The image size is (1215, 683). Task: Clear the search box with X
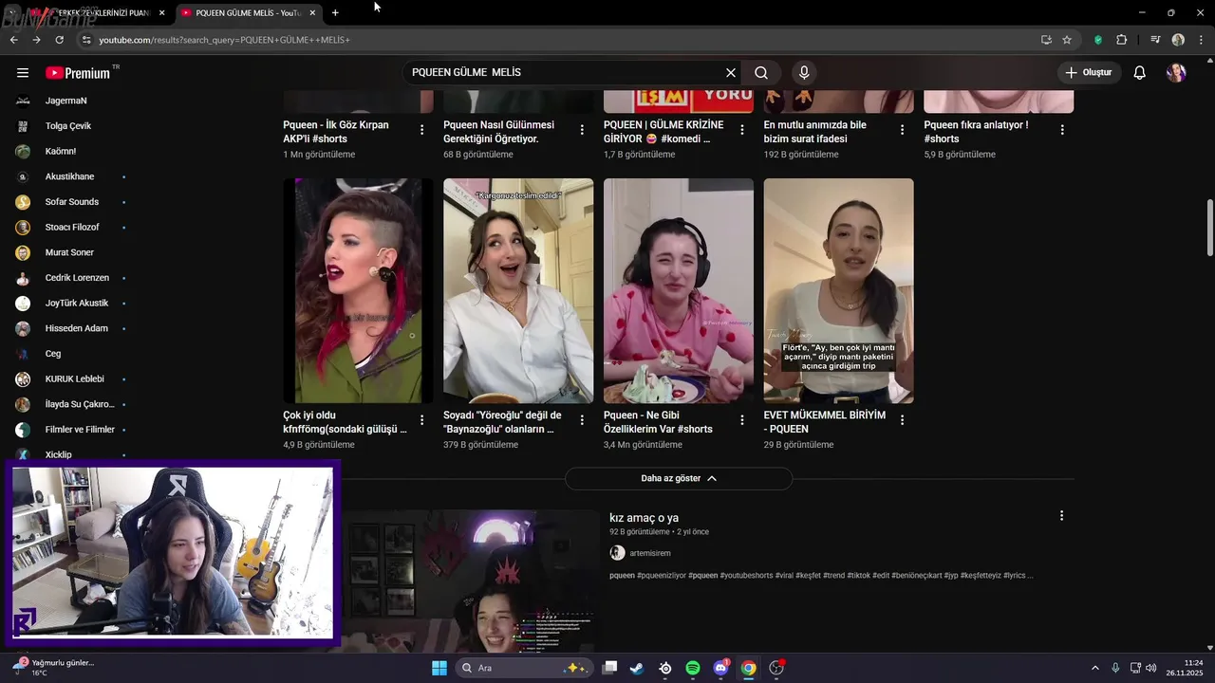[x=731, y=73]
